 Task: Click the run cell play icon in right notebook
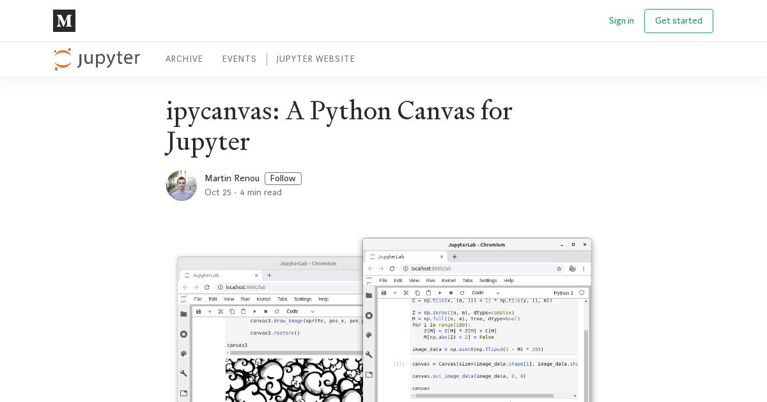440,293
